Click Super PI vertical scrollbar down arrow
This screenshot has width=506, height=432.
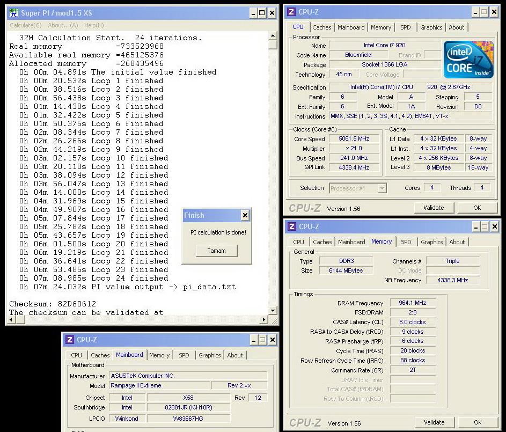click(x=273, y=311)
